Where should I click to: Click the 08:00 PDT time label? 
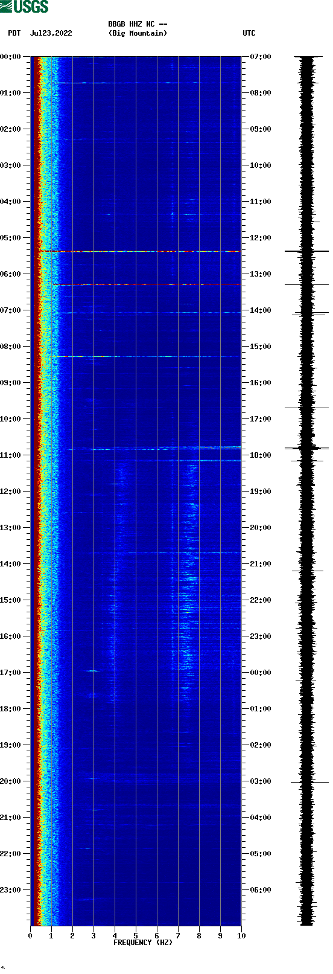(x=10, y=347)
